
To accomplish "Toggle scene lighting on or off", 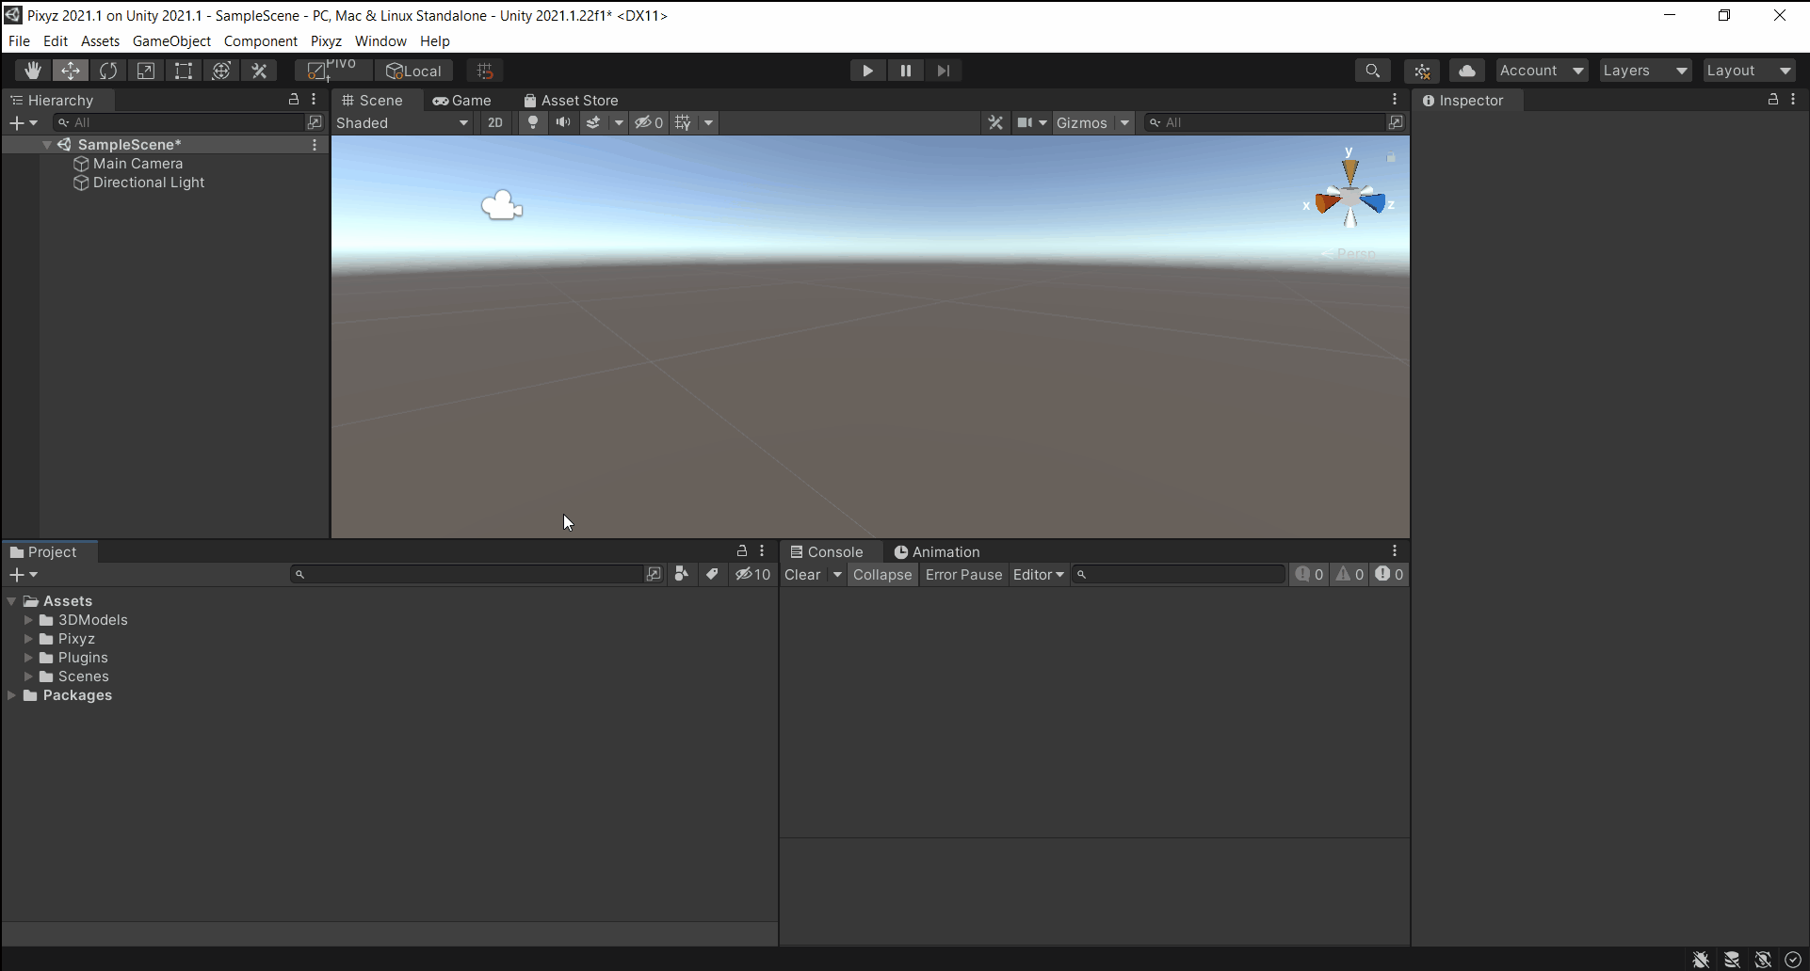I will pos(533,123).
